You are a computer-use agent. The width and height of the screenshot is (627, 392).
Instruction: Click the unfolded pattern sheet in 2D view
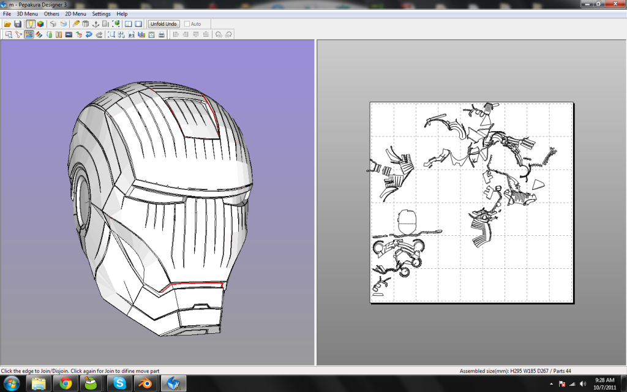coord(472,203)
